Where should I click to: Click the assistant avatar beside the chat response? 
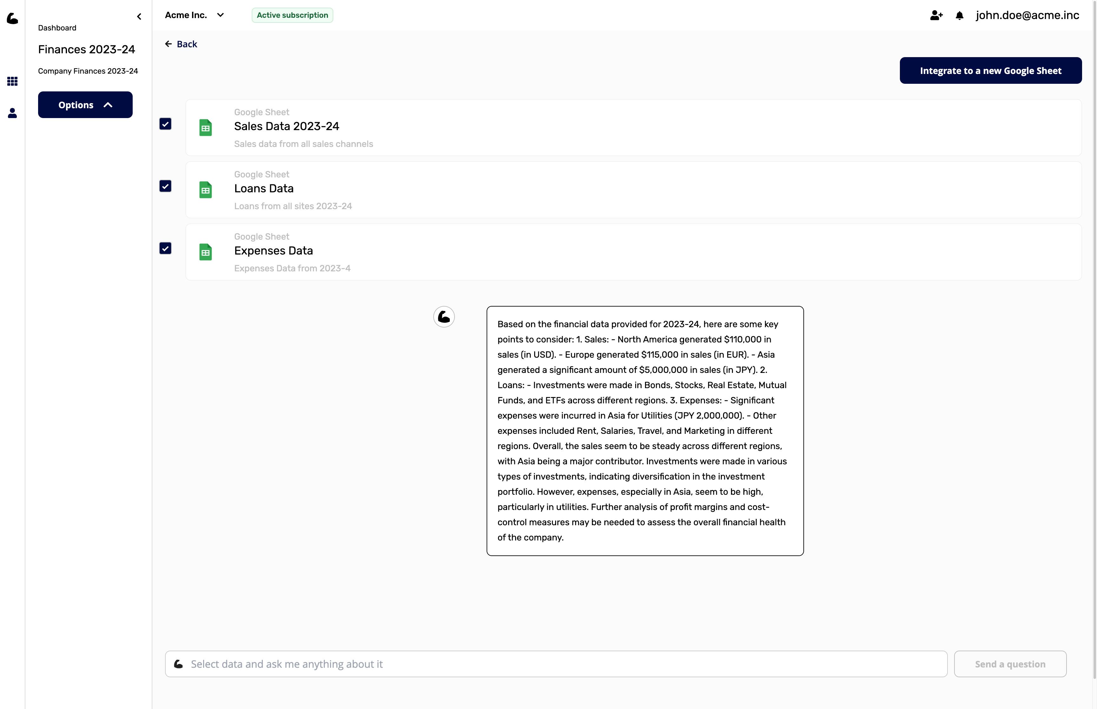pyautogui.click(x=444, y=317)
